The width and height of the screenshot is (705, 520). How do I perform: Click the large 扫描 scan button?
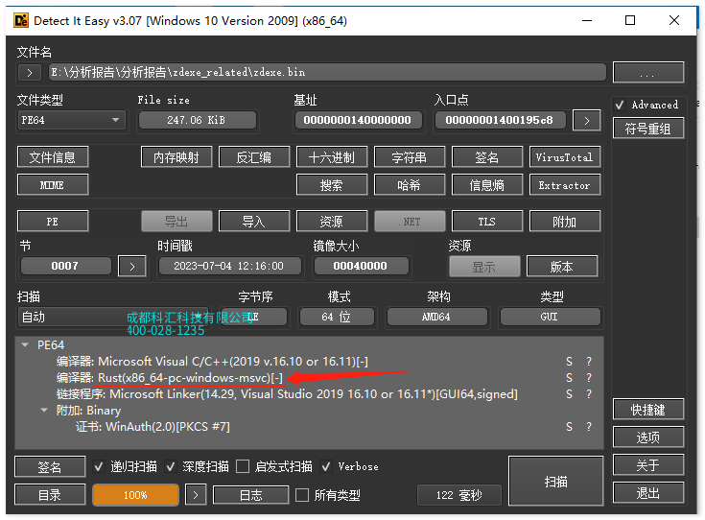click(x=555, y=482)
